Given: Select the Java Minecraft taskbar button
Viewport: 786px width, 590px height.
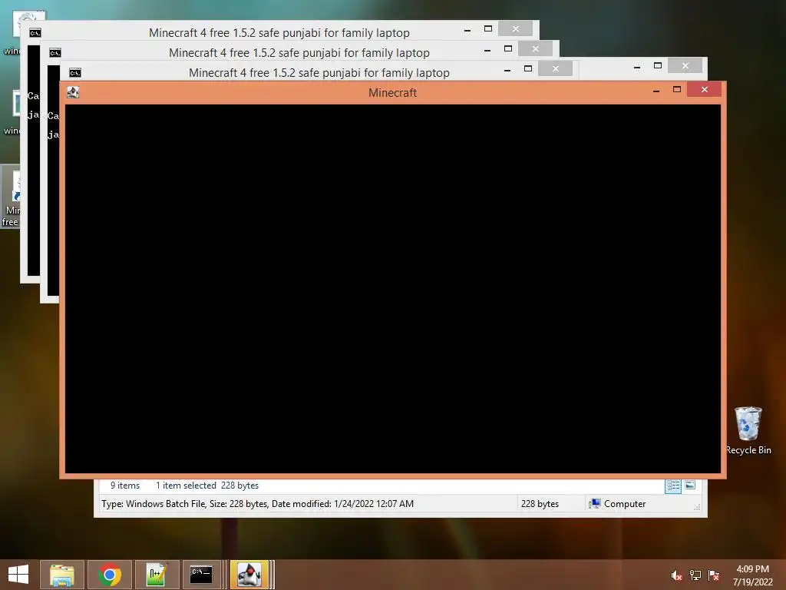Looking at the screenshot, I should [250, 575].
